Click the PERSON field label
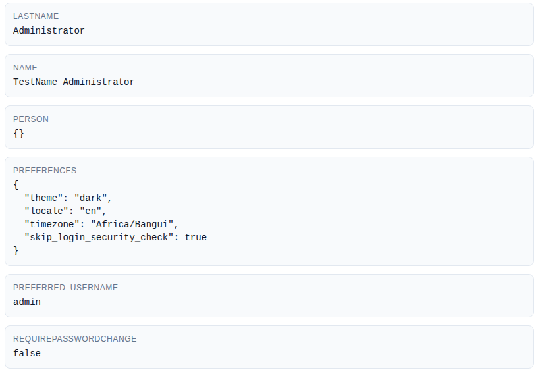540x376 pixels. [x=31, y=119]
